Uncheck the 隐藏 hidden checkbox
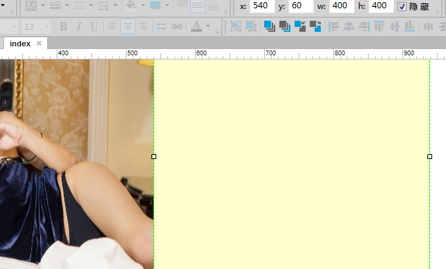 tap(402, 6)
